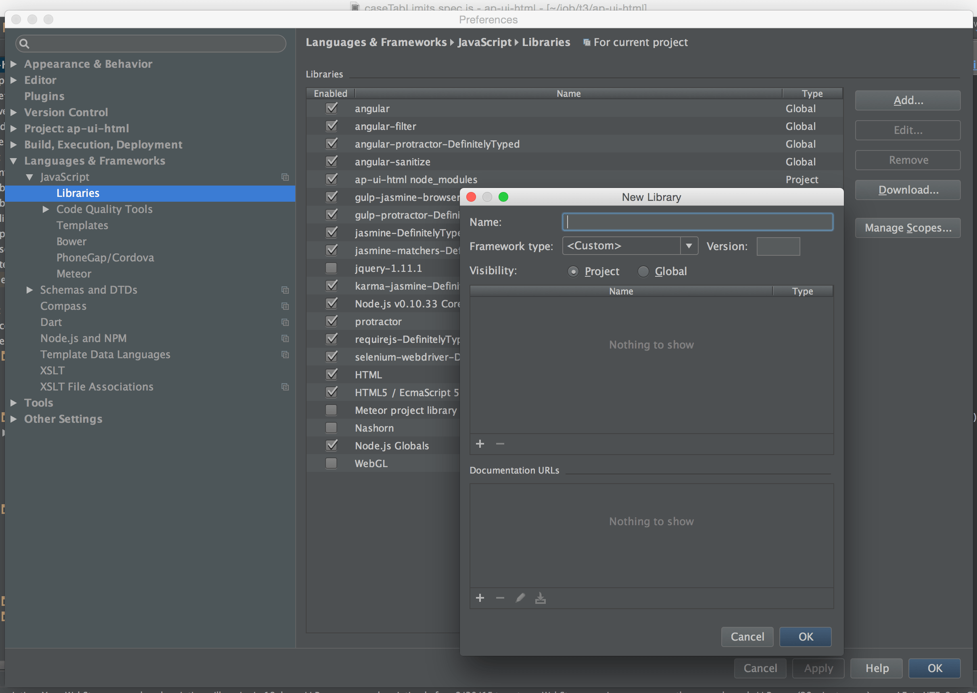Click the project-level icon beside JavaScript

coord(285,177)
